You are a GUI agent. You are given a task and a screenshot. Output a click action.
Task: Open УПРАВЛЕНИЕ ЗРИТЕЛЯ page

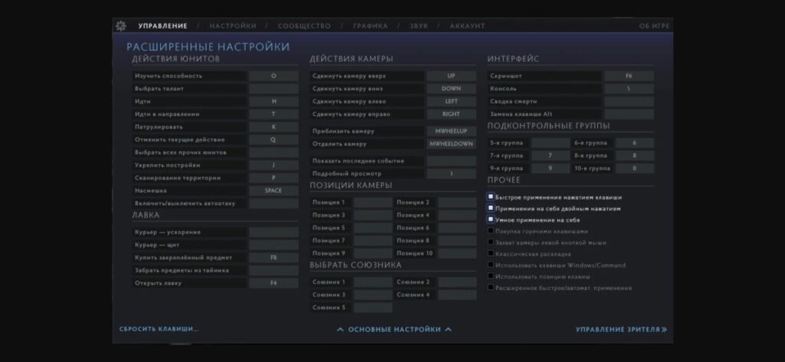point(621,329)
